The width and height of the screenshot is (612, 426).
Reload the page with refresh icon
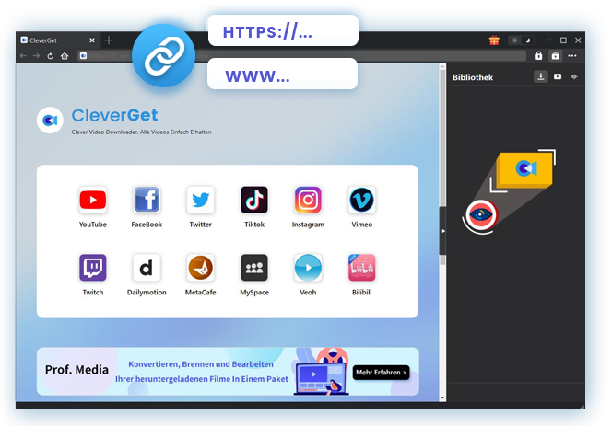pyautogui.click(x=51, y=56)
